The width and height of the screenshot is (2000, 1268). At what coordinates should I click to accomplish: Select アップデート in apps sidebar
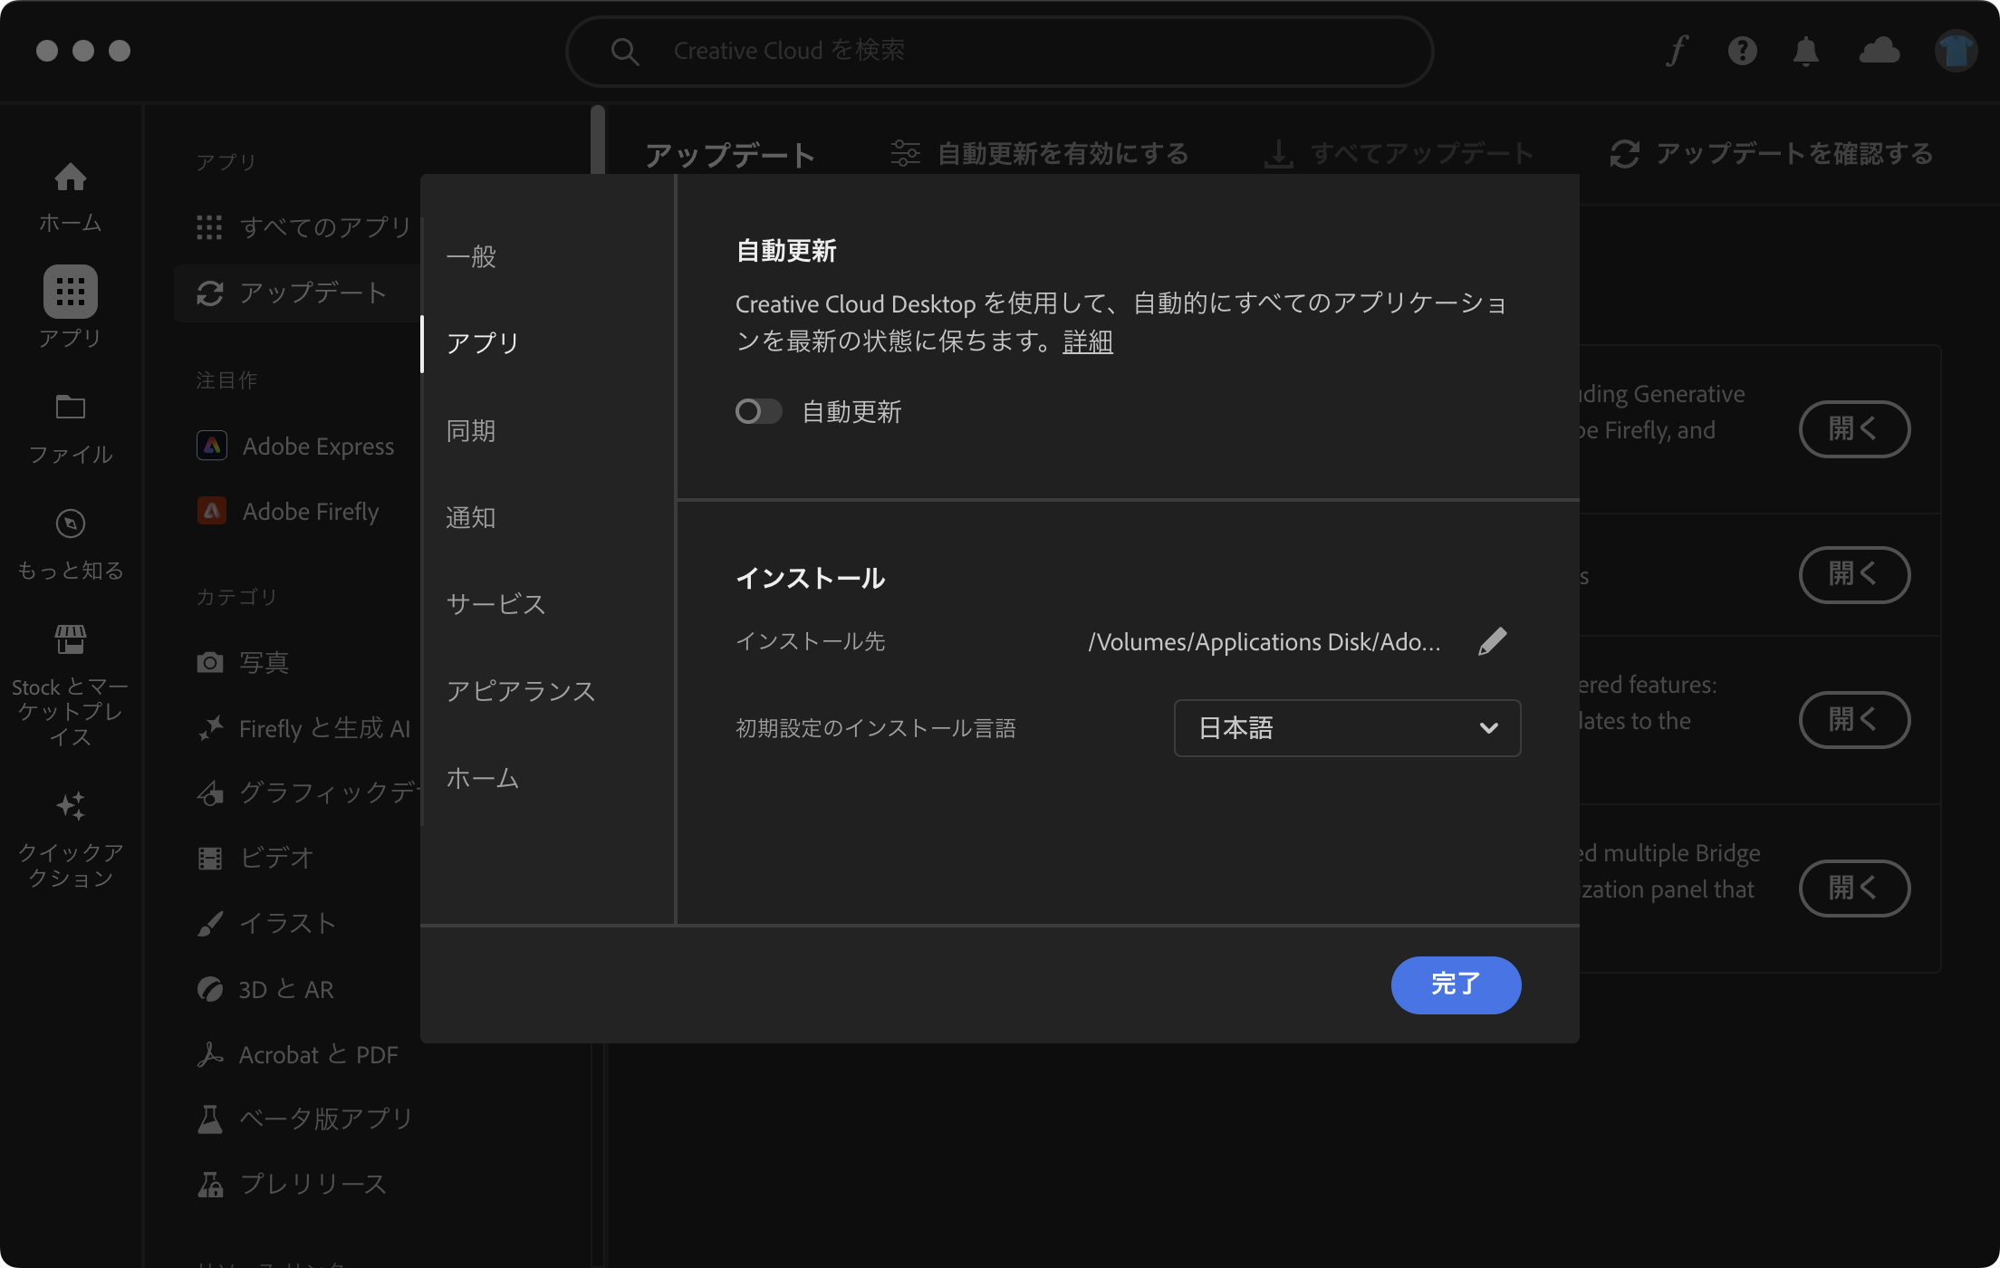(297, 293)
